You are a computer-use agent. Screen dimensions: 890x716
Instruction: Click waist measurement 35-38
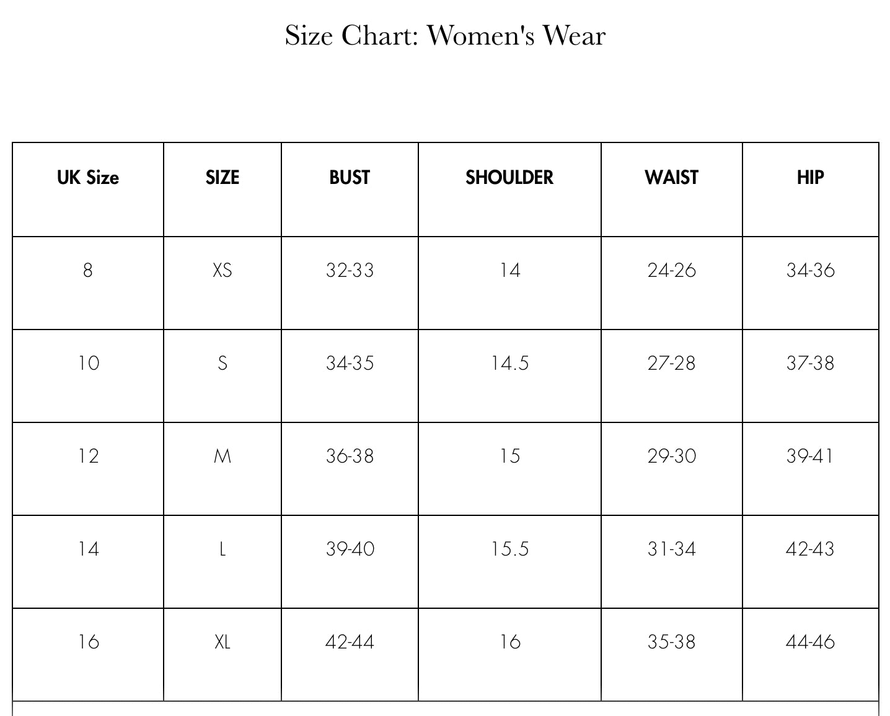671,642
